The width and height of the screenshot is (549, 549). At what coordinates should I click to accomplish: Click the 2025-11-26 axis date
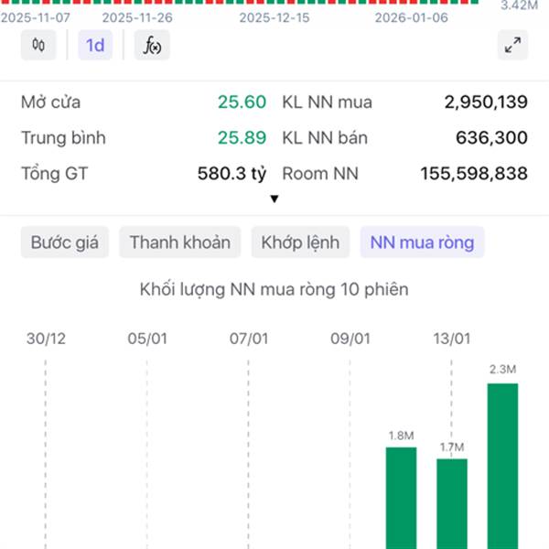pyautogui.click(x=137, y=17)
